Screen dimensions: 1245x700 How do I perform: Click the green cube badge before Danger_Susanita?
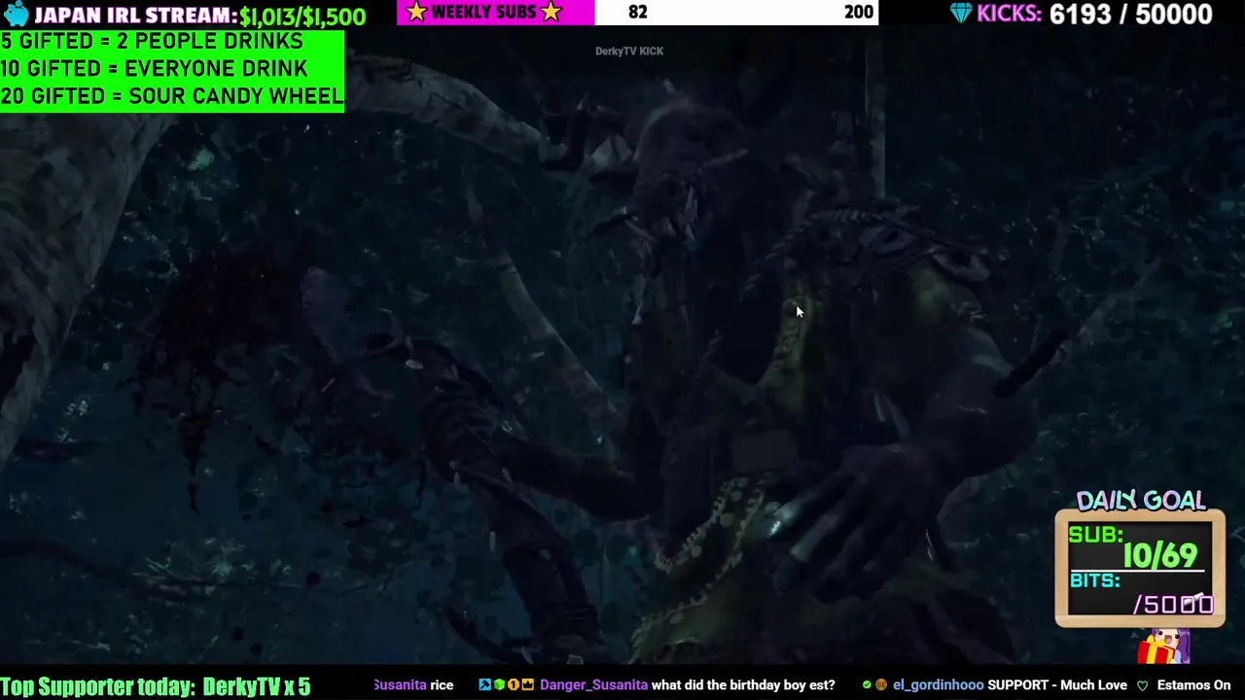click(499, 684)
